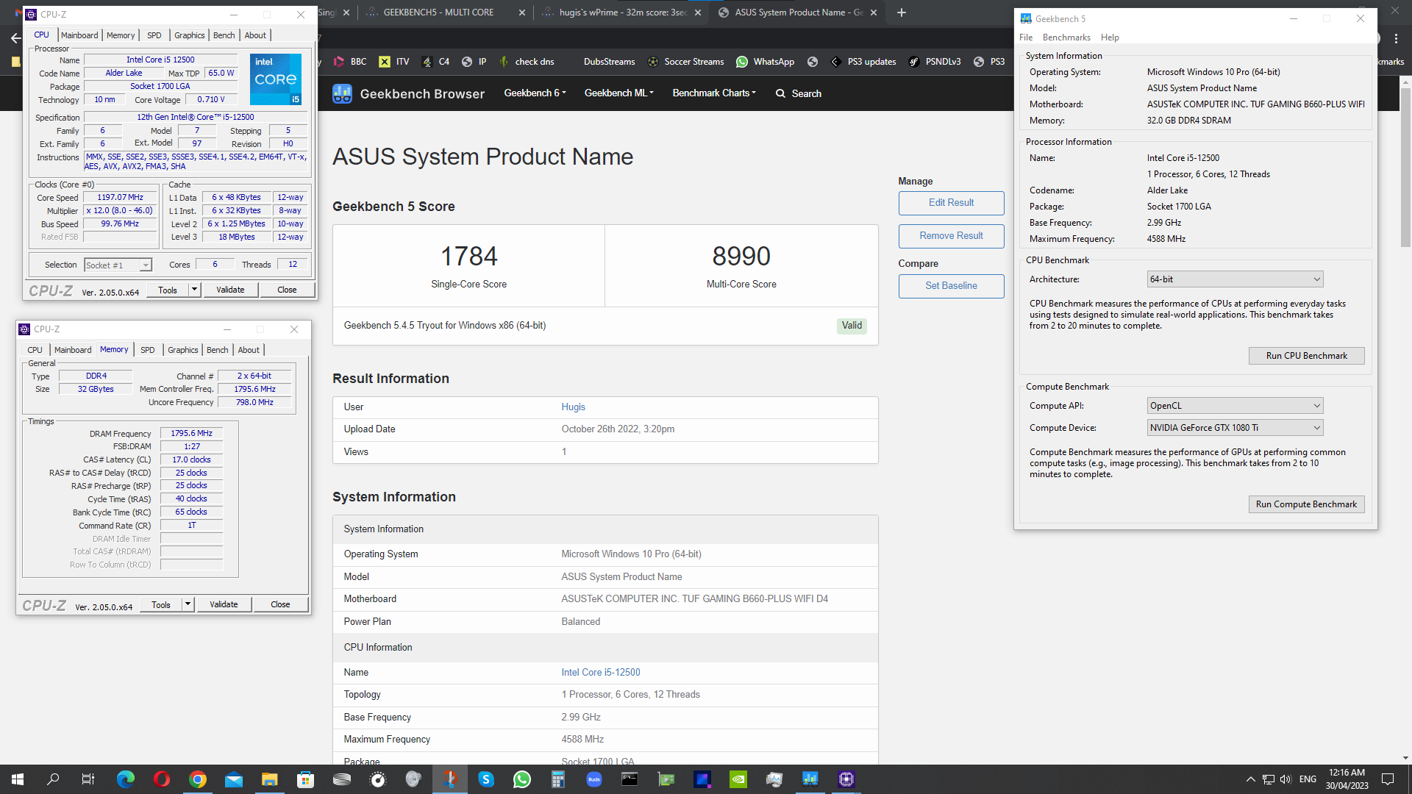Switch to CPU-Z on the taskbar

(846, 779)
